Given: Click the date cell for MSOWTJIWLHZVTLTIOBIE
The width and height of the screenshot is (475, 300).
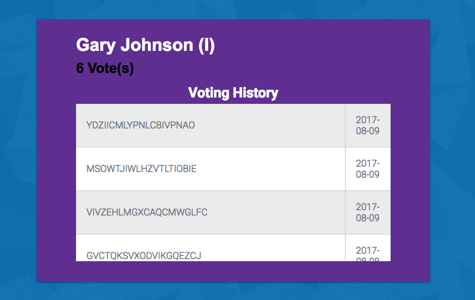Looking at the screenshot, I should 368,169.
